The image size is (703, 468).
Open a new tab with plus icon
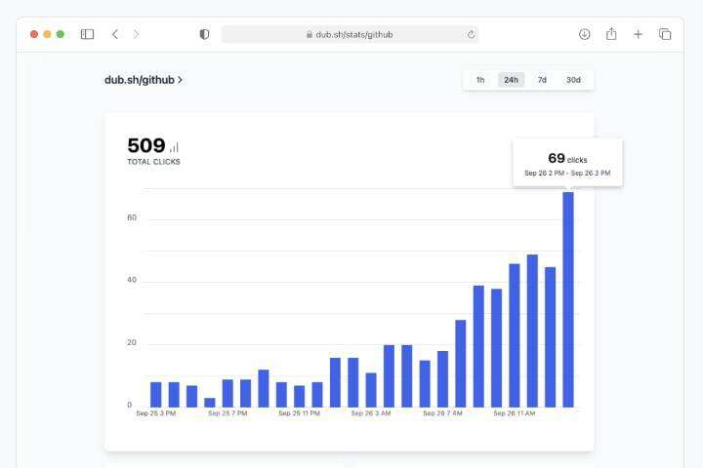638,34
